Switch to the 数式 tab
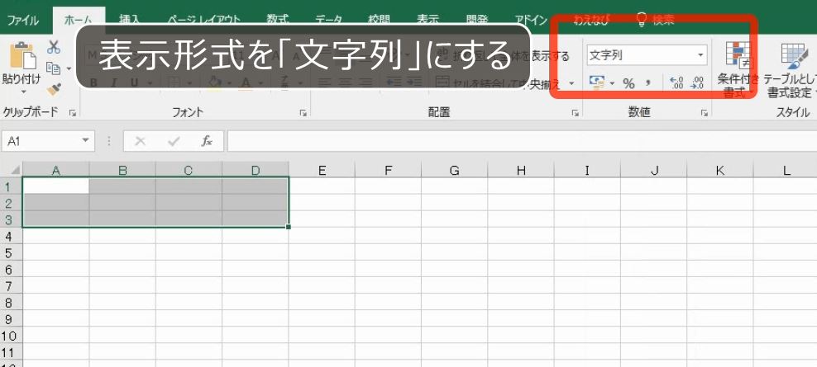This screenshot has height=367, width=817. click(278, 20)
